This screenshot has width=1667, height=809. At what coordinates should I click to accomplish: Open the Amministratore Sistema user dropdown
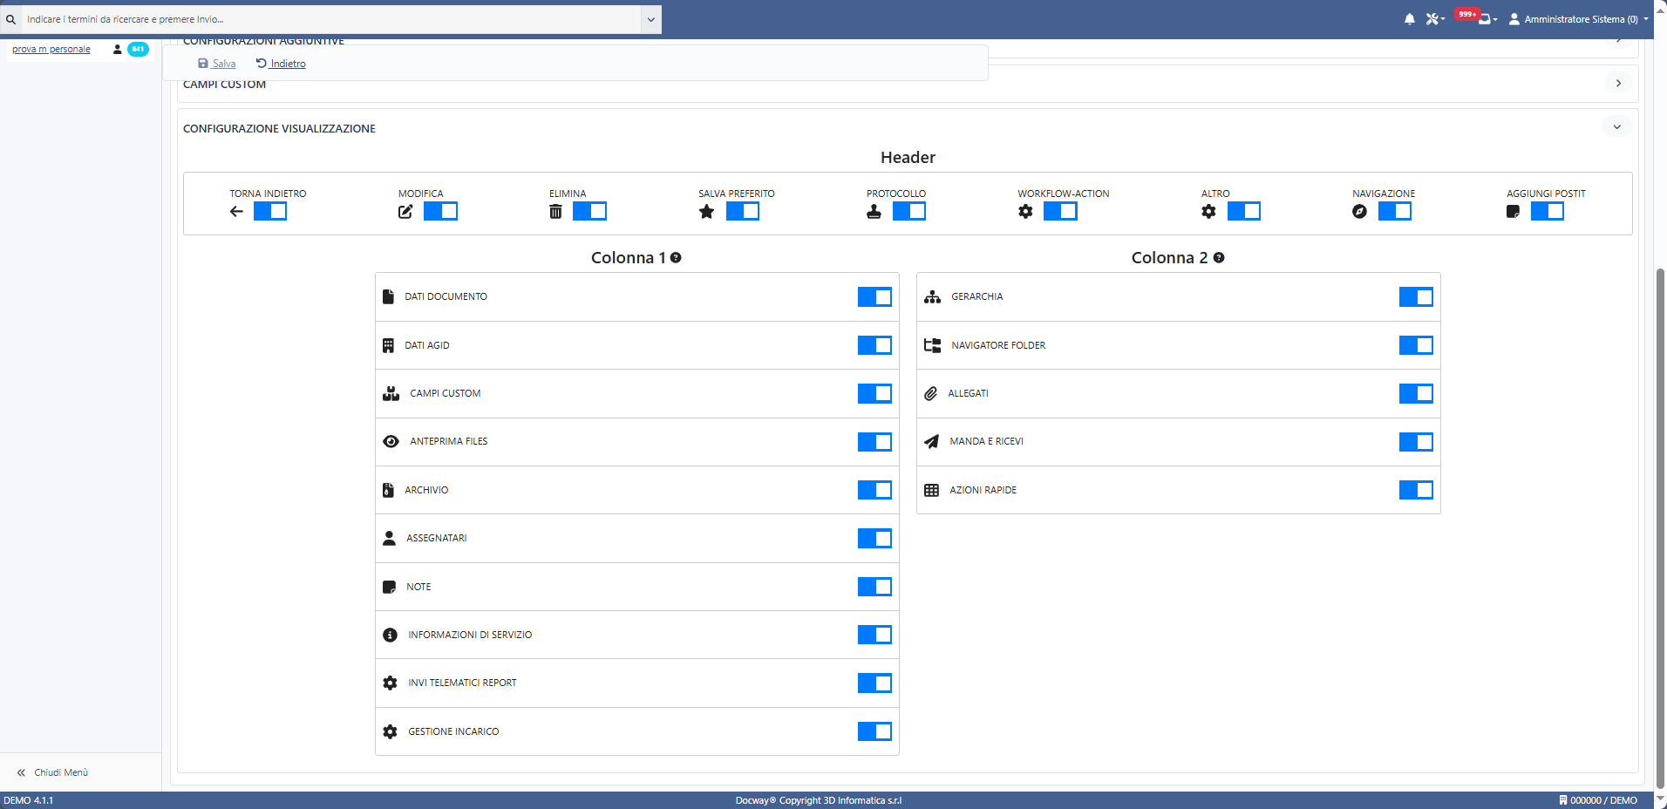[x=1576, y=18]
